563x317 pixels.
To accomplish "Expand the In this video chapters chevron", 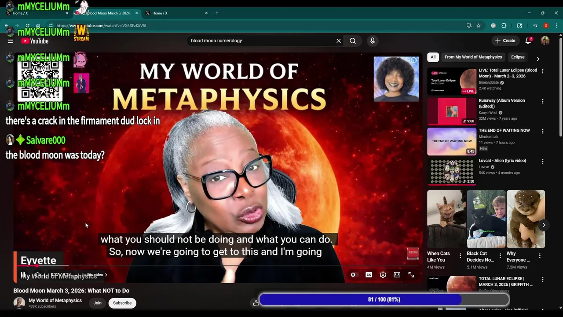I will pyautogui.click(x=106, y=275).
